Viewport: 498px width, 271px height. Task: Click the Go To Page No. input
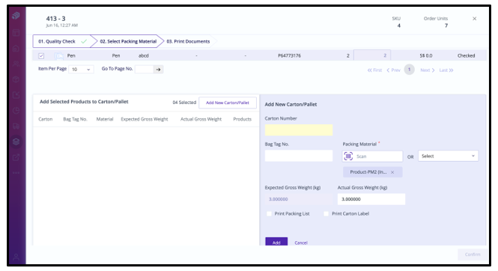[x=145, y=69]
